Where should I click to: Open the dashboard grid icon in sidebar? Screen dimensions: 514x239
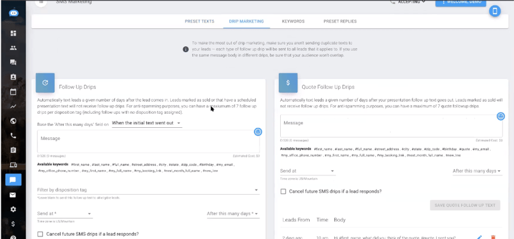click(13, 33)
